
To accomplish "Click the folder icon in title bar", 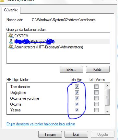I will [2, 1].
